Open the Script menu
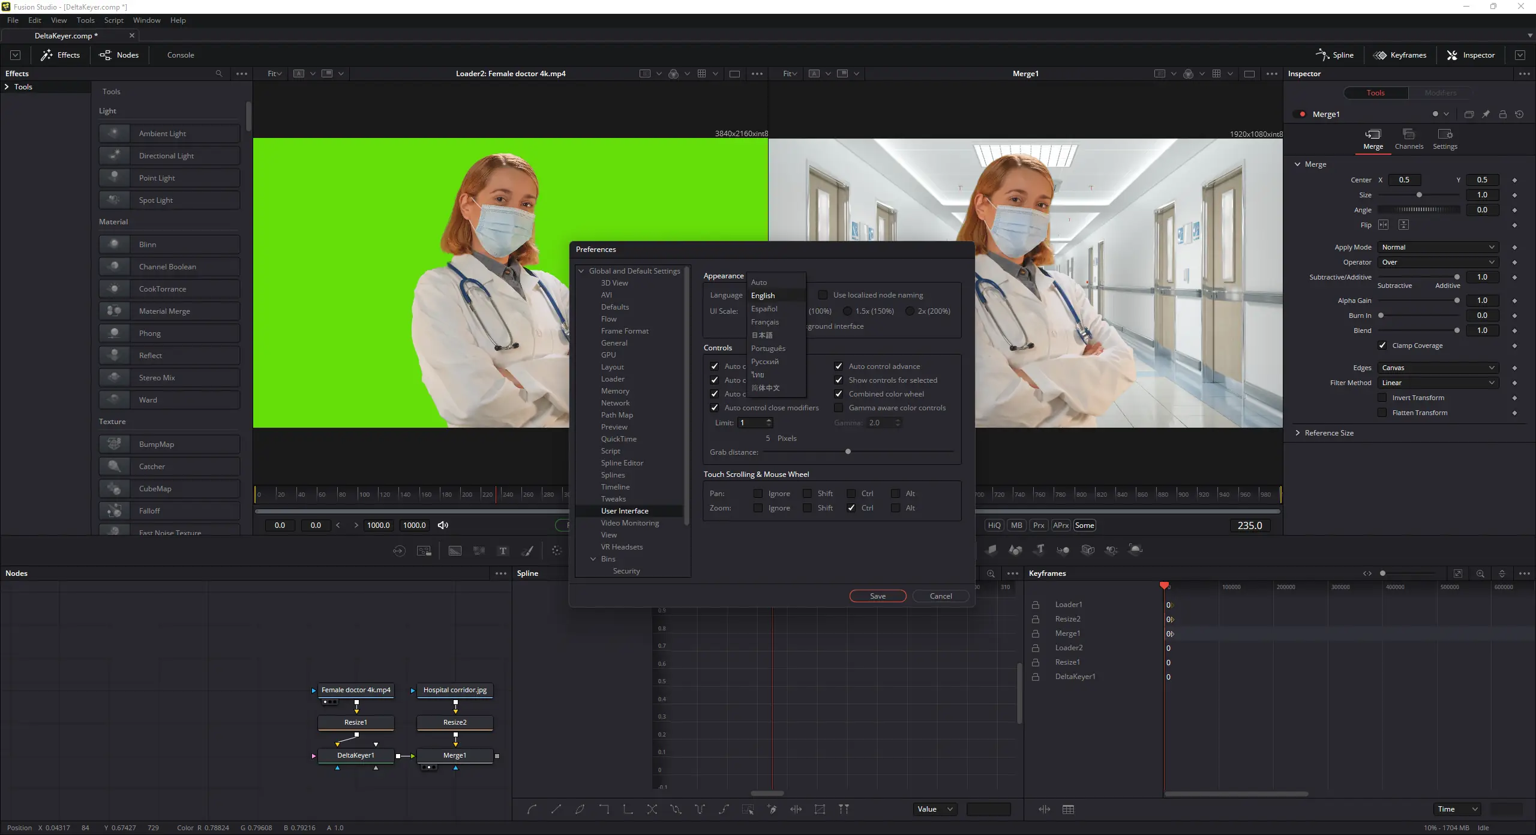Image resolution: width=1536 pixels, height=835 pixels. [113, 20]
